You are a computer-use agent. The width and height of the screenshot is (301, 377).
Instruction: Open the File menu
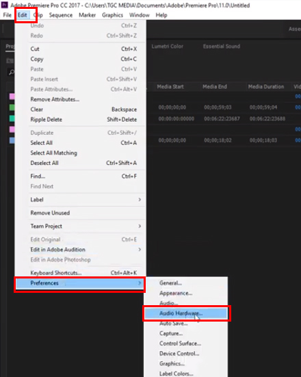point(8,15)
